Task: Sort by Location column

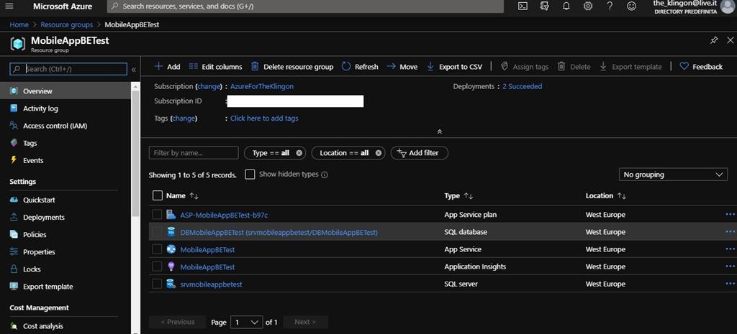Action: pyautogui.click(x=606, y=195)
